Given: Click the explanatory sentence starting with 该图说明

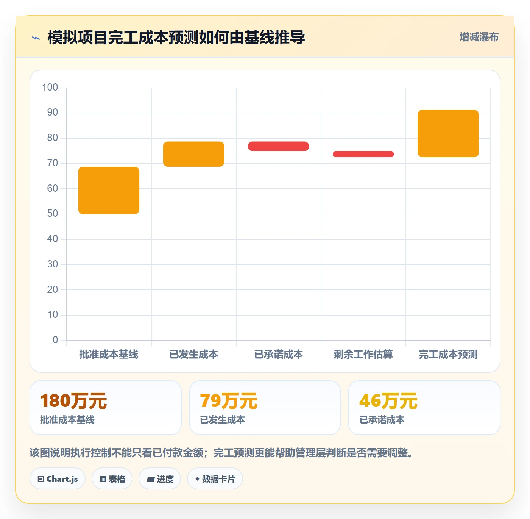Looking at the screenshot, I should (x=223, y=453).
